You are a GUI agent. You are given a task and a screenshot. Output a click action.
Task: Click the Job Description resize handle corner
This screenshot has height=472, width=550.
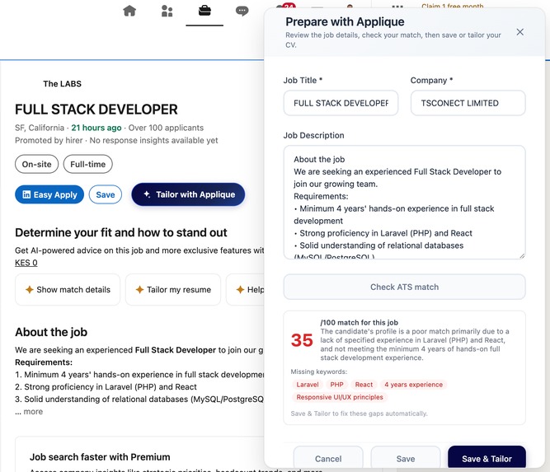(x=522, y=256)
